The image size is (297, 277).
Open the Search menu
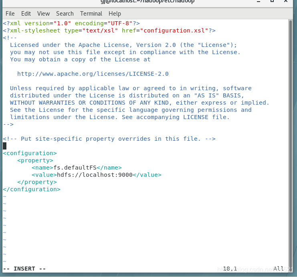tap(65, 14)
